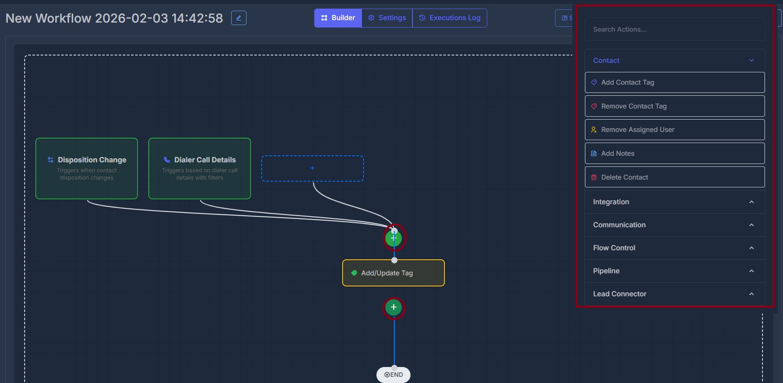
Task: Open the Executions Log tab
Action: tap(450, 18)
